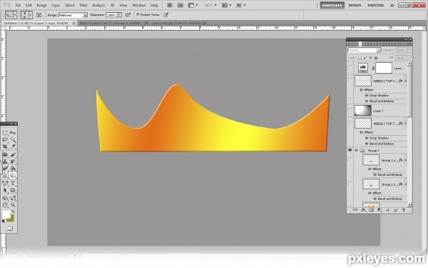This screenshot has height=268, width=428.
Task: Select the Path Selection tool
Action: pos(5,190)
